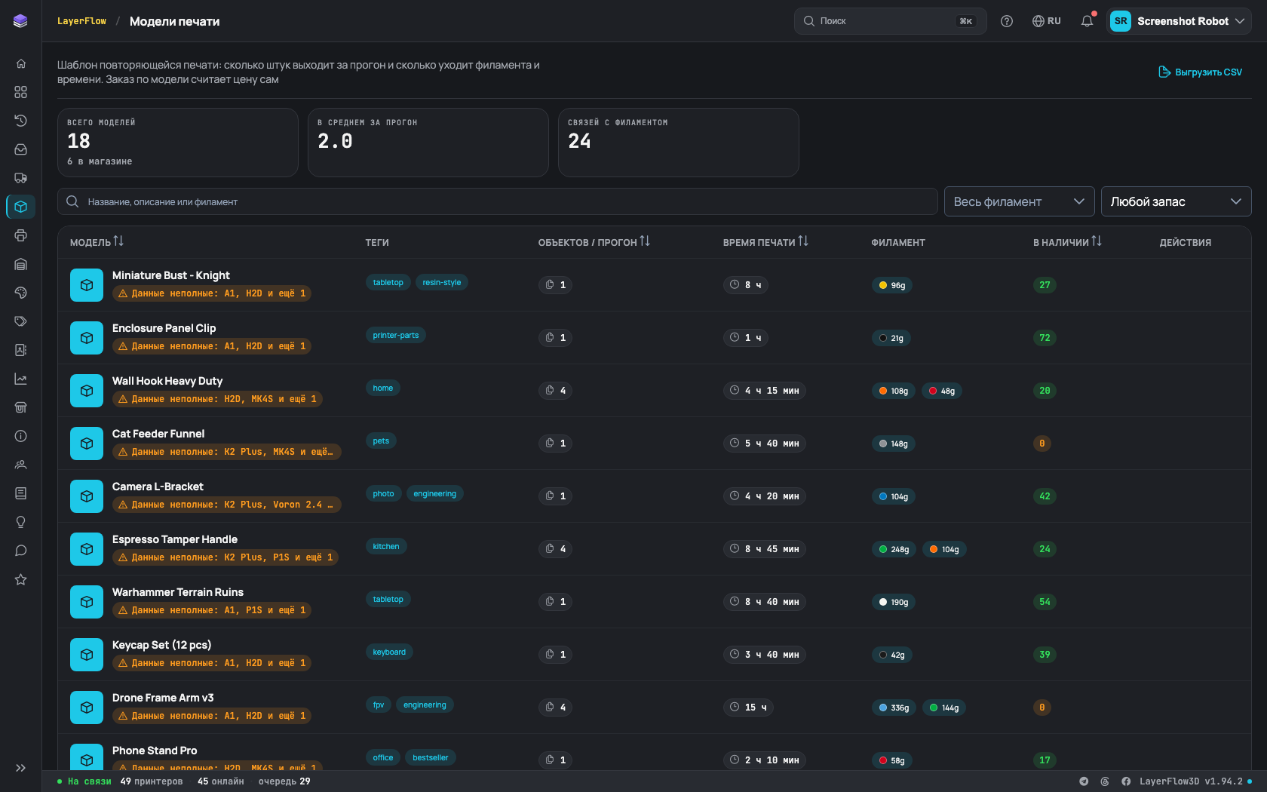Click the model name filter field

498,201
